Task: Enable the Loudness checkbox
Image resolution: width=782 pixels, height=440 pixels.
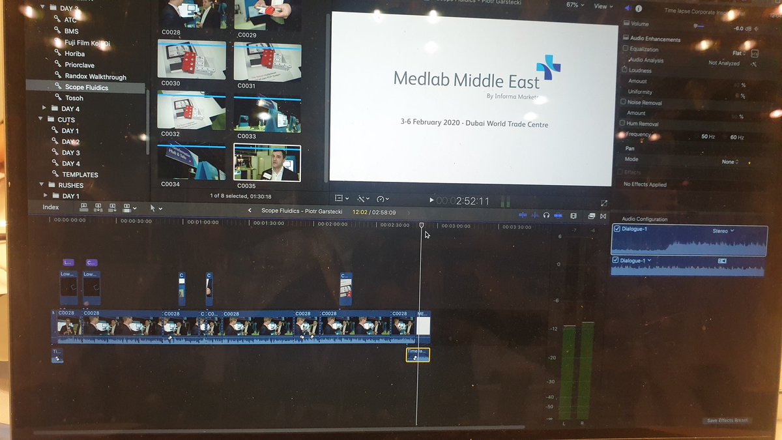Action: coord(624,70)
